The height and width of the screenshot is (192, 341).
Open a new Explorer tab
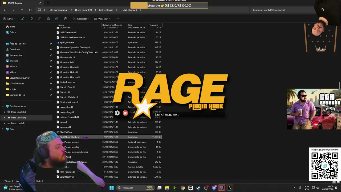(x=48, y=3)
